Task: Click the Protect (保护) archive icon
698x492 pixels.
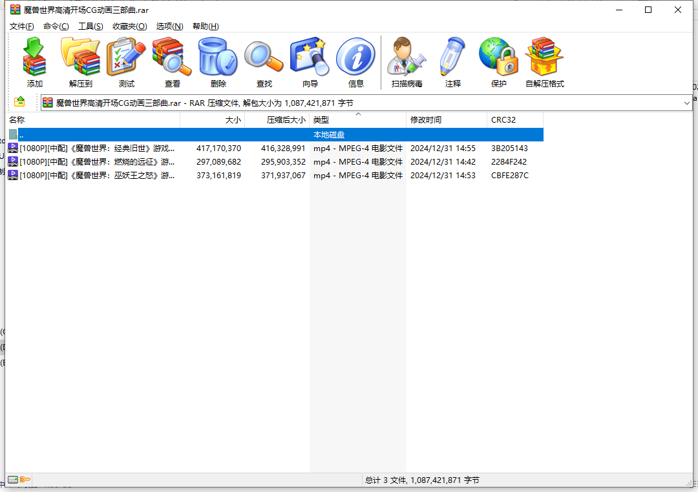Action: pos(499,63)
